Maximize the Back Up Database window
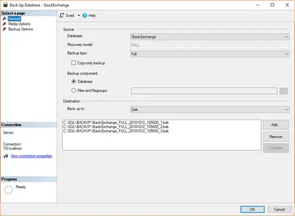Screen dimensions: 295x216 [272, 5]
